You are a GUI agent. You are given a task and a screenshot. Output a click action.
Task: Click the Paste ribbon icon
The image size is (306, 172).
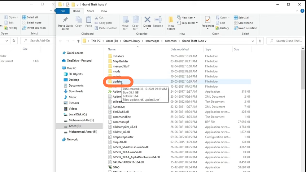point(89,22)
